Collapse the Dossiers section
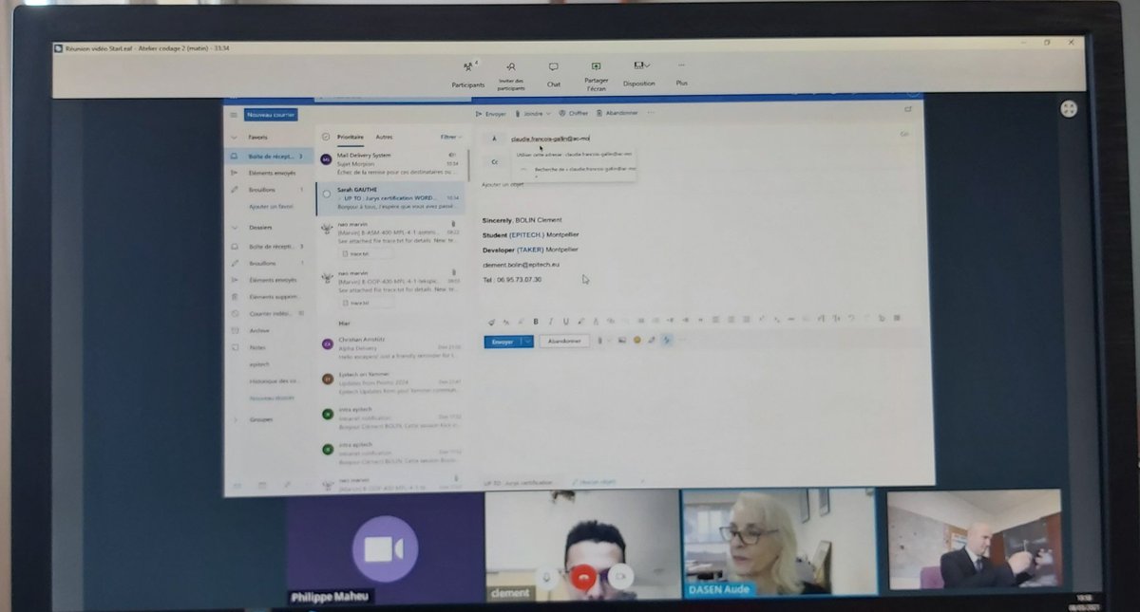This screenshot has height=612, width=1140. pyautogui.click(x=236, y=227)
